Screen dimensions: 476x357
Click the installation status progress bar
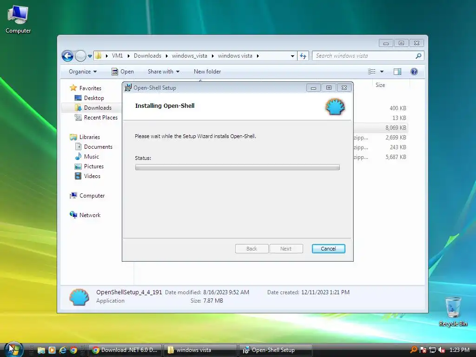tap(238, 167)
